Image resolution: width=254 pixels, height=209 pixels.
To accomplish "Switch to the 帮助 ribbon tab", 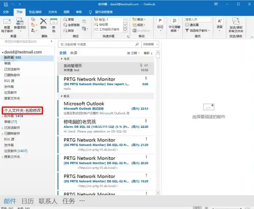I will (79, 12).
